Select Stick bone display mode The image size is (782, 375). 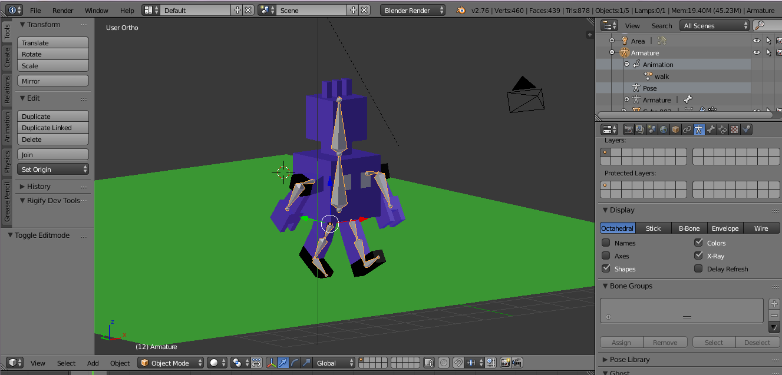(x=653, y=228)
